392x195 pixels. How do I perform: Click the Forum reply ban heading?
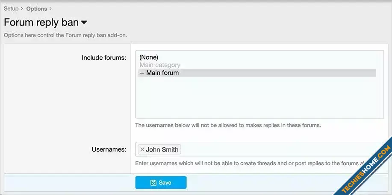pyautogui.click(x=41, y=22)
